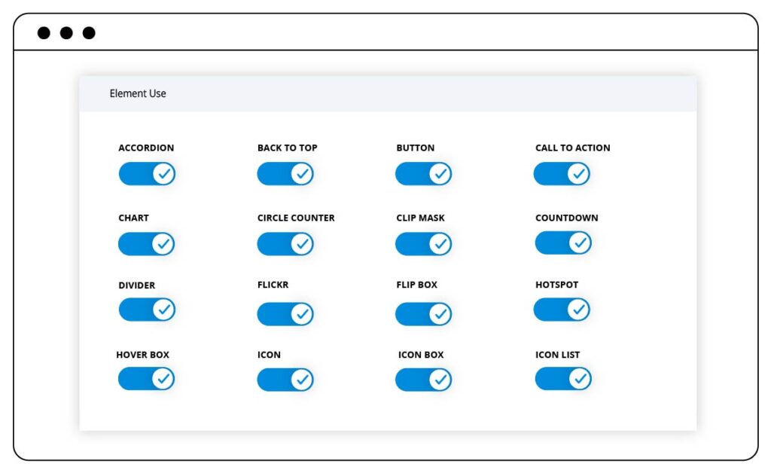The height and width of the screenshot is (473, 771).
Task: Toggle the Accordion element switch
Action: click(147, 173)
